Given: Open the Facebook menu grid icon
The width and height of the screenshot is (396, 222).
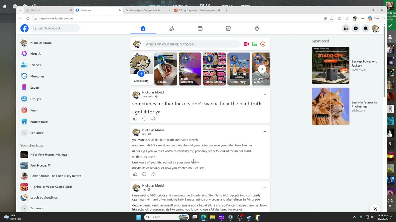Looking at the screenshot, I should coord(346,28).
